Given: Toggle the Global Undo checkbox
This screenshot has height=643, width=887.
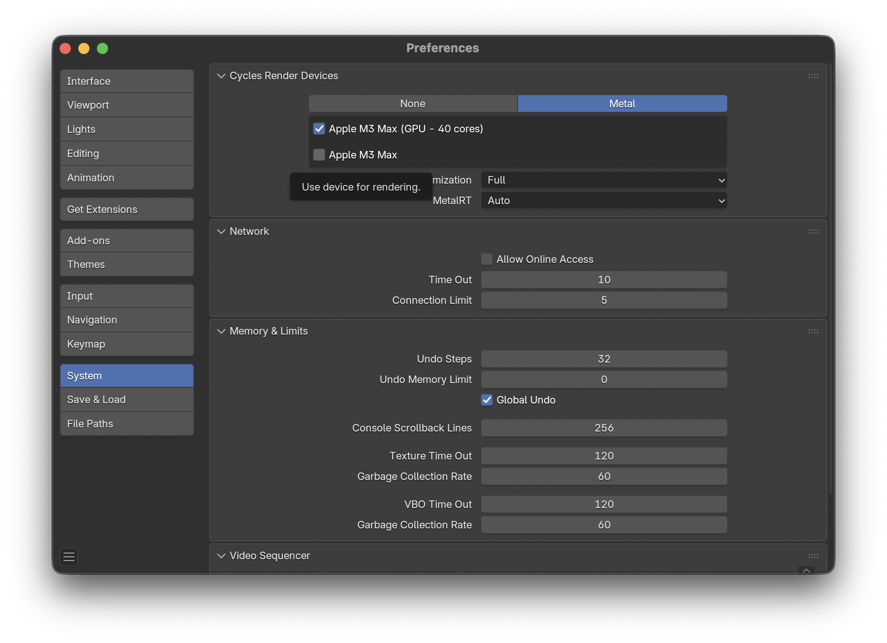Looking at the screenshot, I should pos(487,400).
